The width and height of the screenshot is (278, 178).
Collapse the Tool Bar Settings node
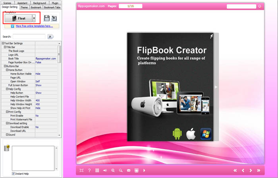3,43
